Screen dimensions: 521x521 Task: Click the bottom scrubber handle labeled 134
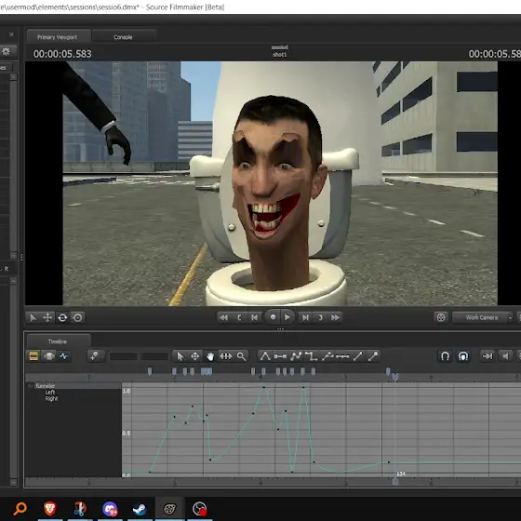click(395, 481)
